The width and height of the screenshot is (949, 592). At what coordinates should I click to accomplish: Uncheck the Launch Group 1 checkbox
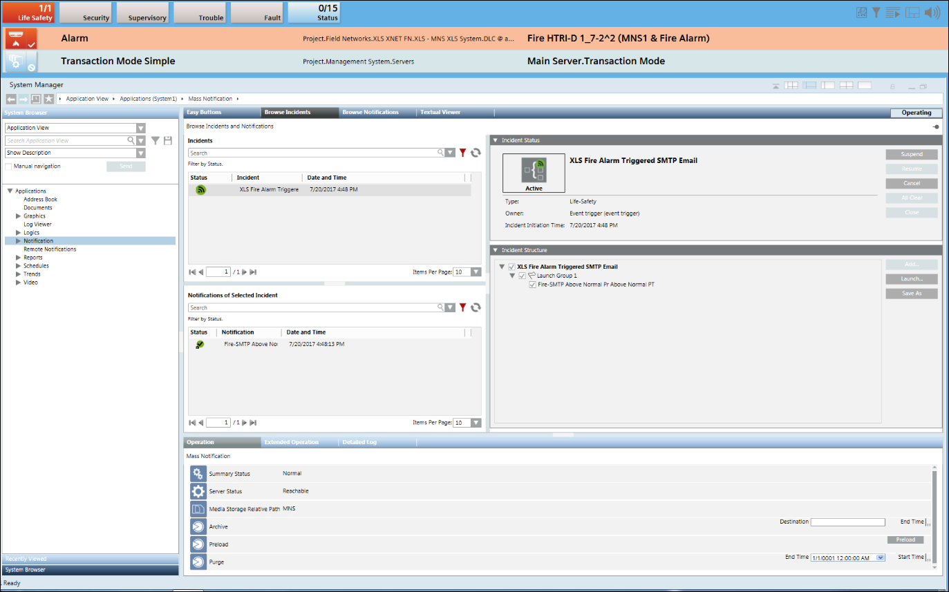click(523, 276)
